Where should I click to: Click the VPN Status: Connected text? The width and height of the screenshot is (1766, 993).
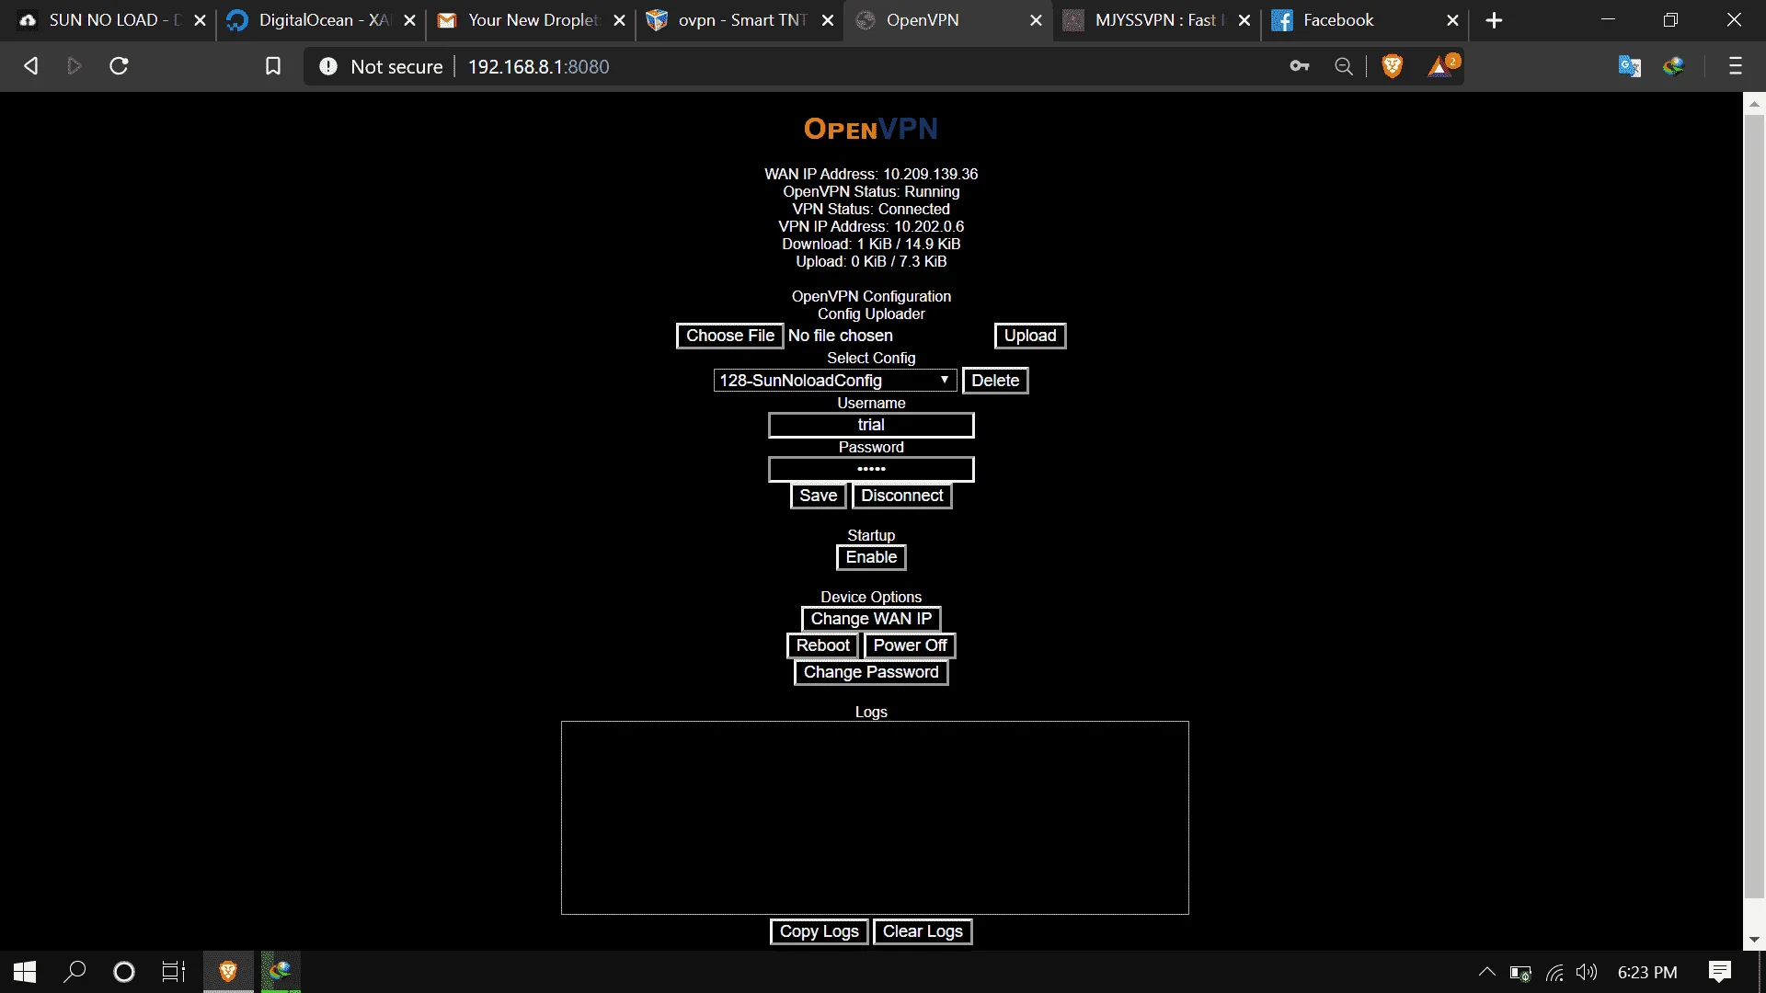pyautogui.click(x=871, y=209)
